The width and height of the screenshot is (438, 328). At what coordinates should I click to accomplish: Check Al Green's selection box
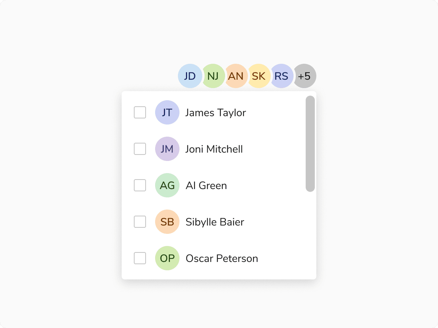point(140,185)
